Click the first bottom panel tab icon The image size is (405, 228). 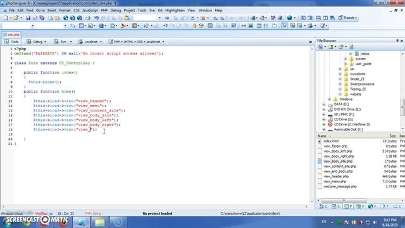323,206
